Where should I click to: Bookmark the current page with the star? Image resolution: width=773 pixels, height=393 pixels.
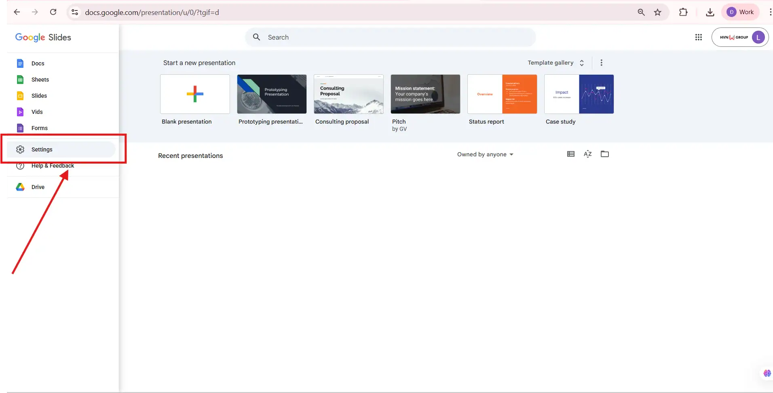pos(658,12)
